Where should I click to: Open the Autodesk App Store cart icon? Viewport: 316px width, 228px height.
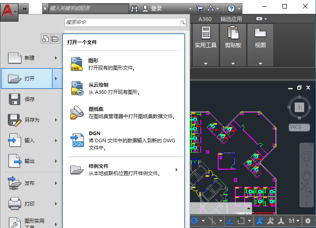(199, 9)
